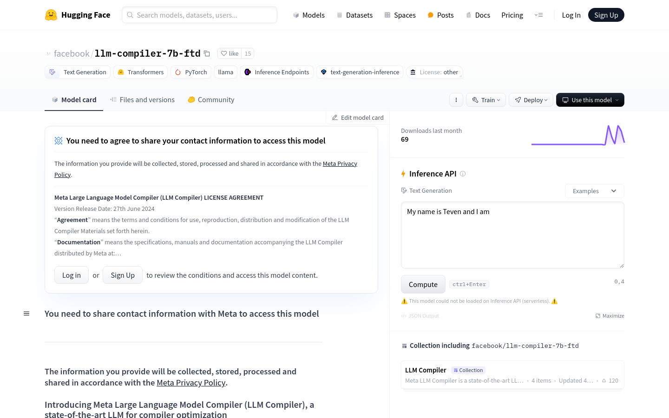The image size is (669, 418).
Task: Go to the Community tab
Action: pyautogui.click(x=211, y=100)
